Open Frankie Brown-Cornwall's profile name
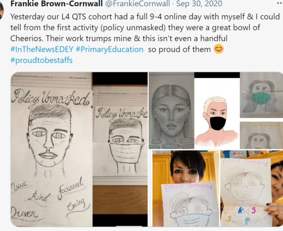 (57, 4)
